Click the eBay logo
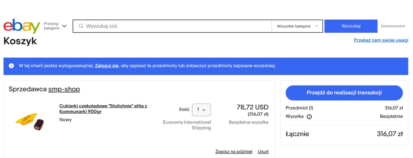The height and width of the screenshot is (158, 413). coord(22,26)
